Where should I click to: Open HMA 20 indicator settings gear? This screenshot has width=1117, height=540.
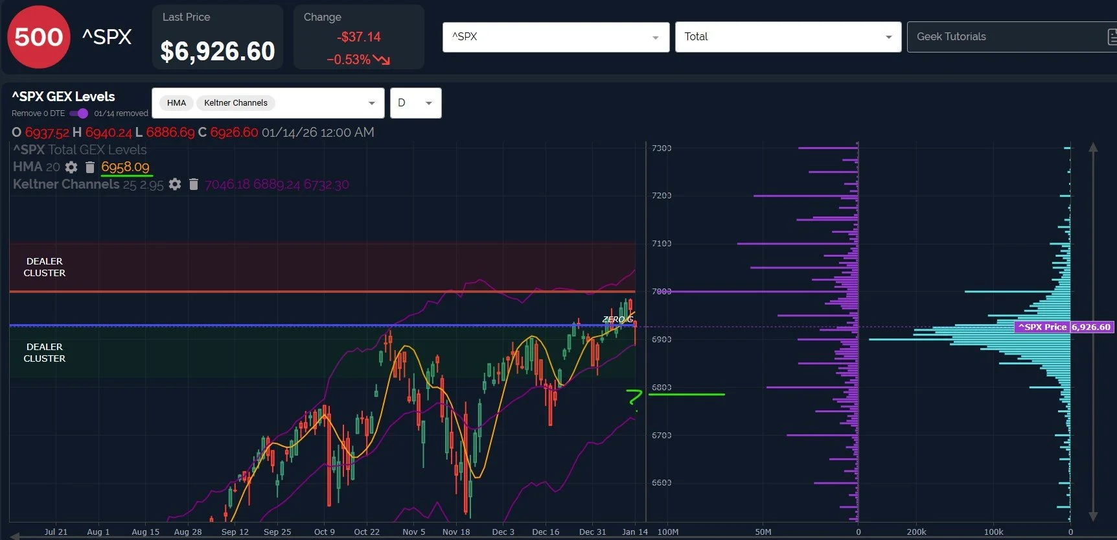coord(71,167)
